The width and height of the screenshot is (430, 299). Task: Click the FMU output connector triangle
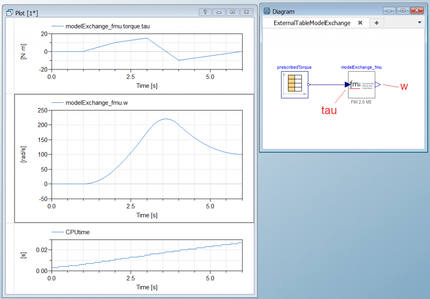point(378,85)
